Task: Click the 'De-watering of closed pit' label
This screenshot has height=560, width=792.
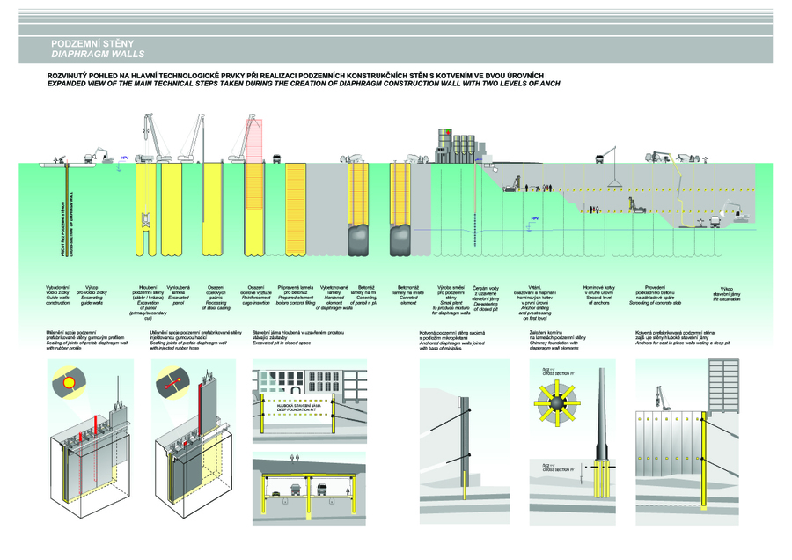Action: coord(487,306)
